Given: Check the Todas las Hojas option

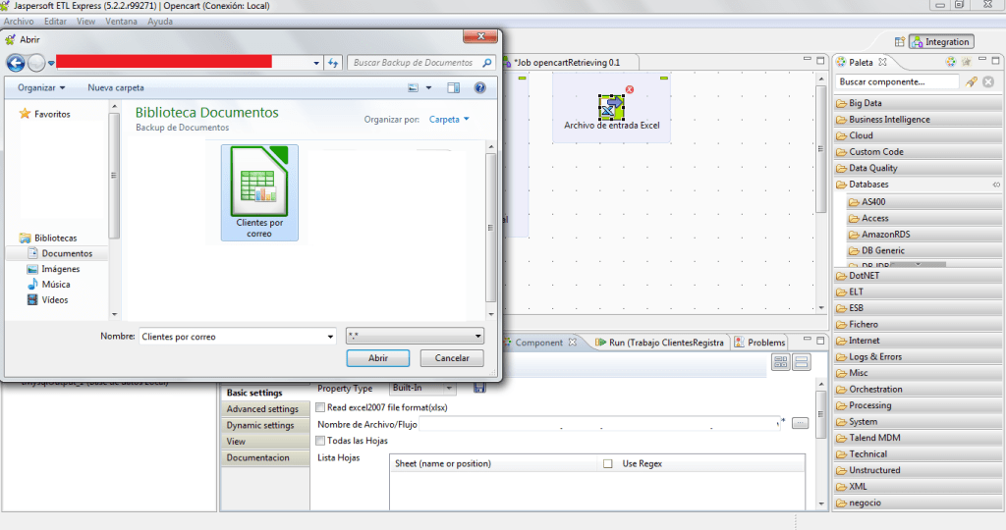Looking at the screenshot, I should tap(321, 441).
